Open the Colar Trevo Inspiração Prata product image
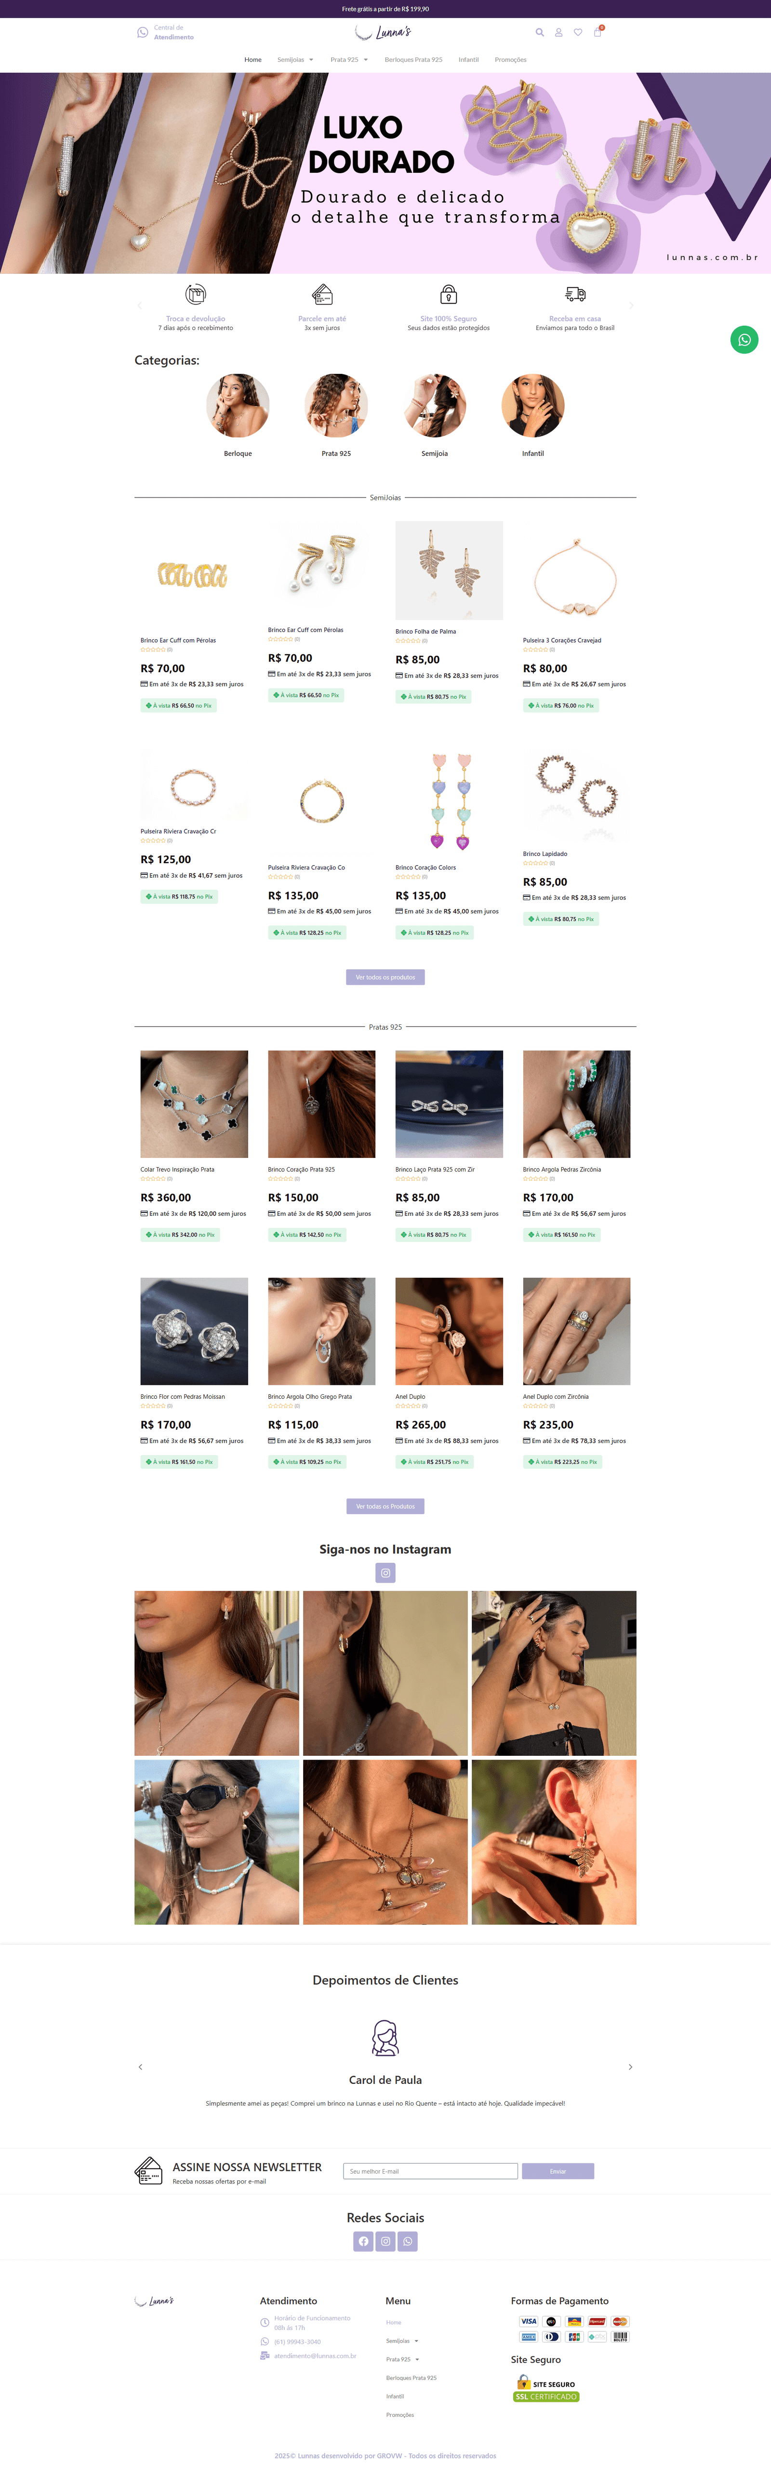 (194, 1104)
